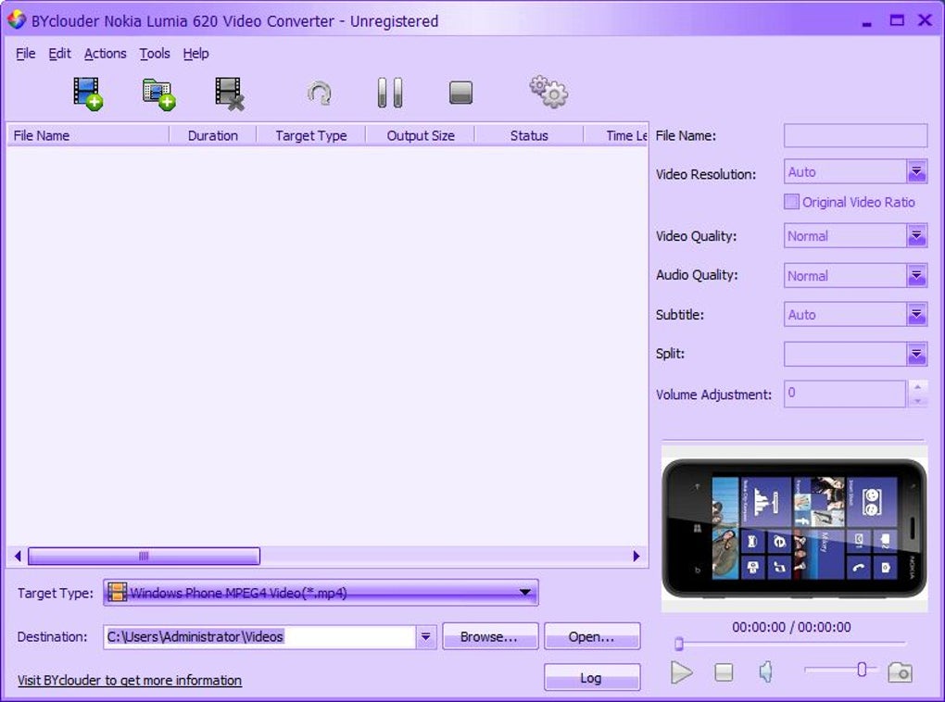945x702 pixels.
Task: Click the Stop conversion toolbar icon
Action: [461, 93]
